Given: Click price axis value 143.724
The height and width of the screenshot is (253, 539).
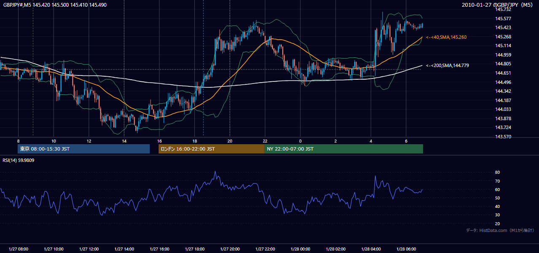Looking at the screenshot, I should pyautogui.click(x=503, y=127).
